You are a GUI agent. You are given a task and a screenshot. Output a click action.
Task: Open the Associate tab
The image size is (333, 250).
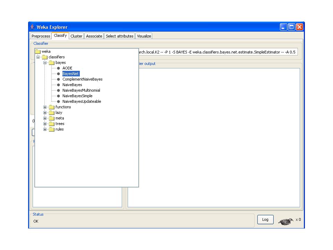pyautogui.click(x=94, y=36)
